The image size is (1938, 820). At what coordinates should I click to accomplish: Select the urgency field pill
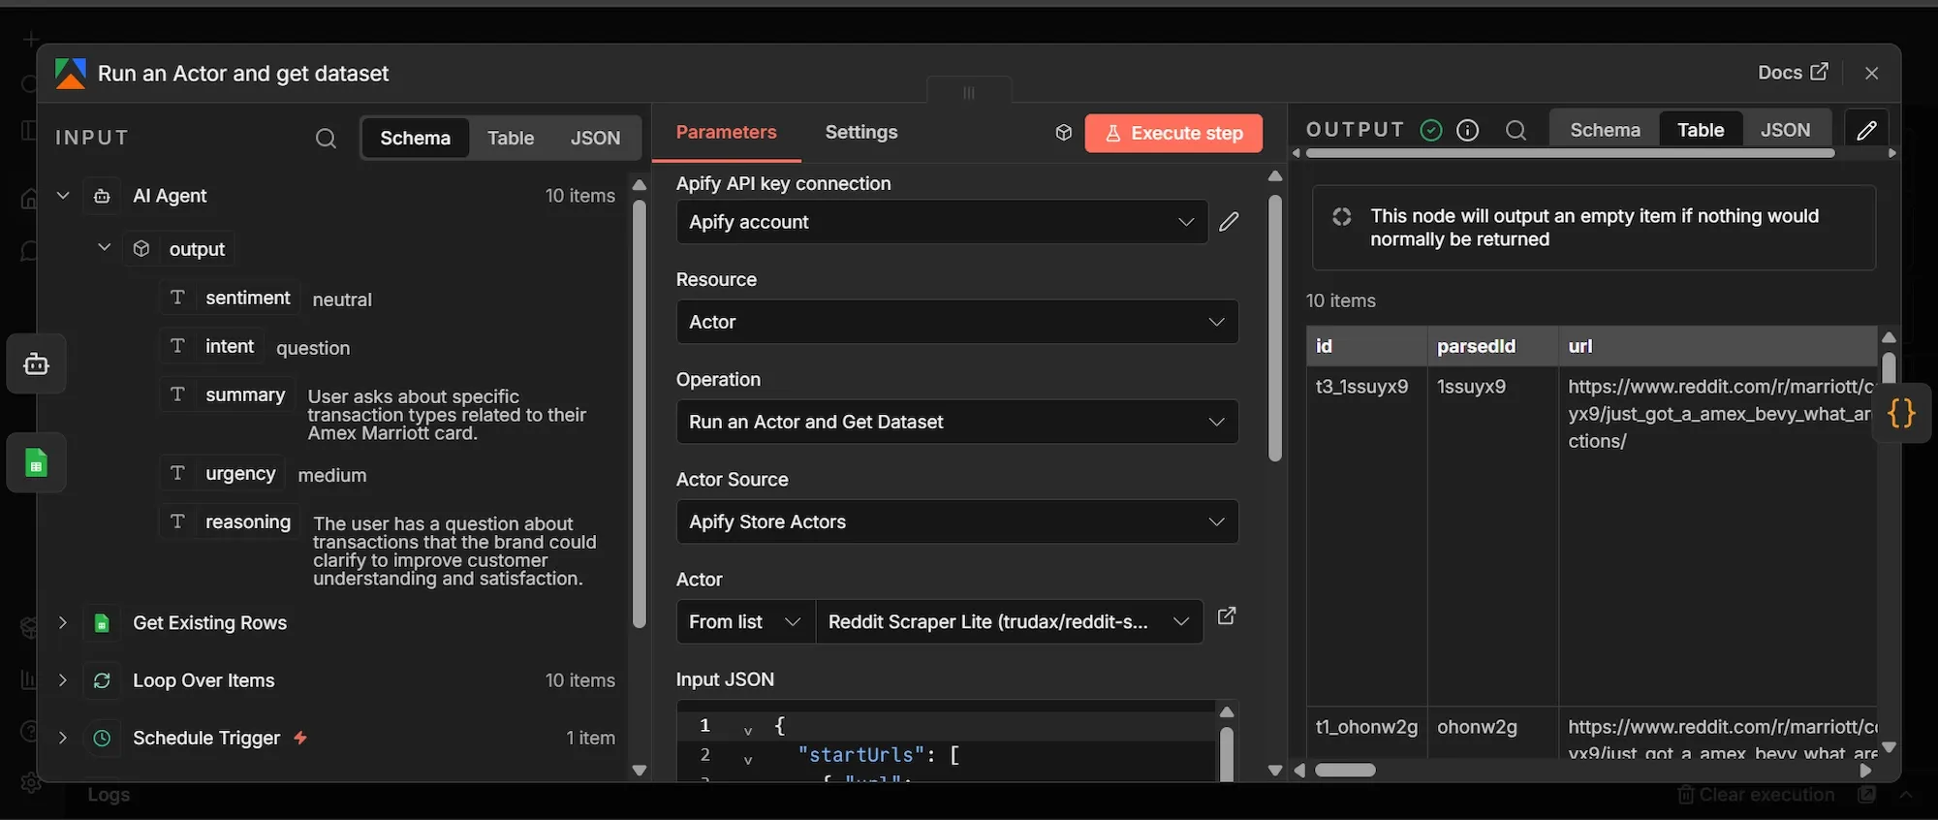(x=222, y=473)
